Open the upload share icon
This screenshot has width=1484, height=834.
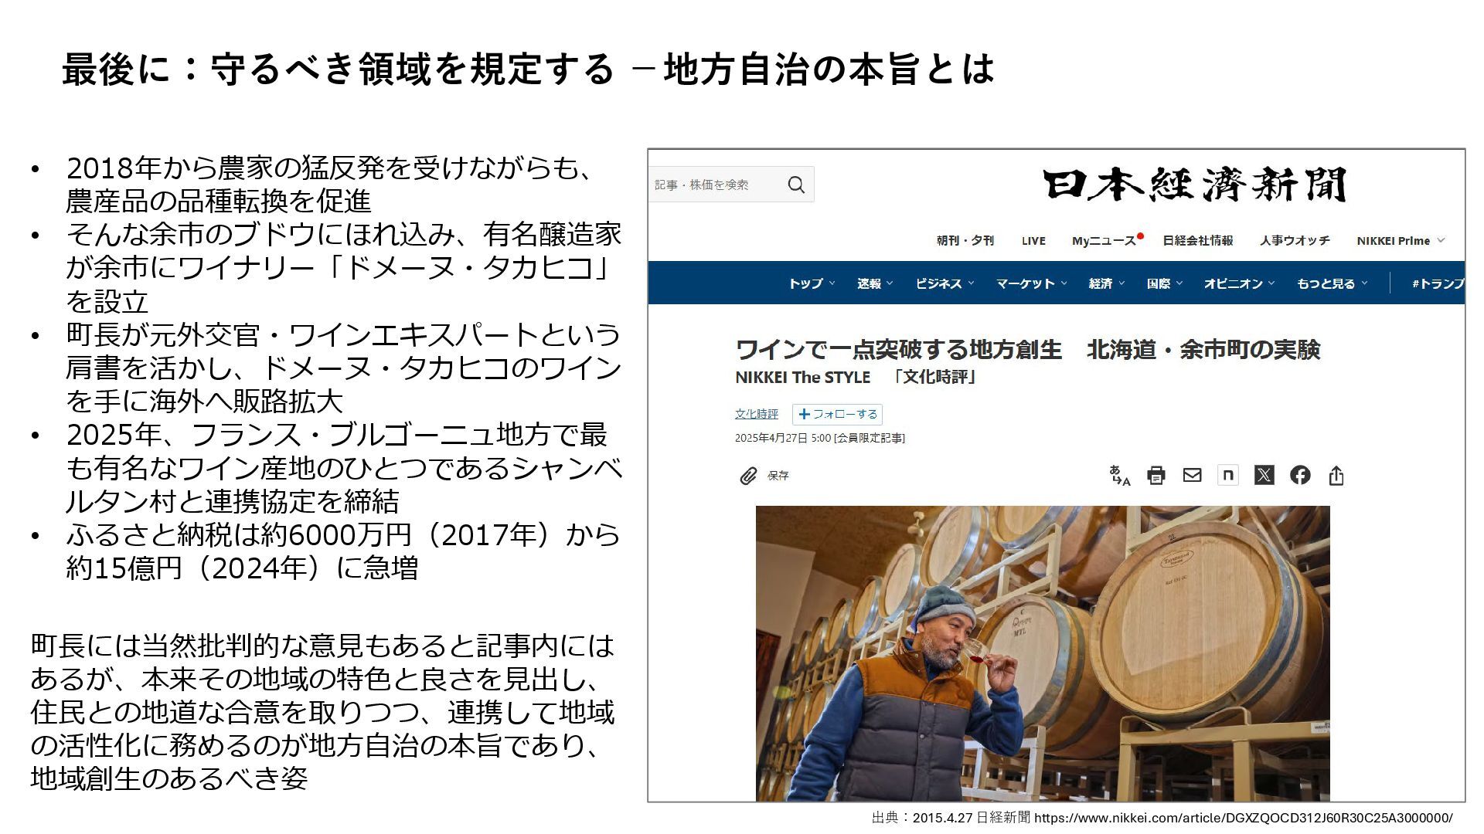coord(1336,475)
